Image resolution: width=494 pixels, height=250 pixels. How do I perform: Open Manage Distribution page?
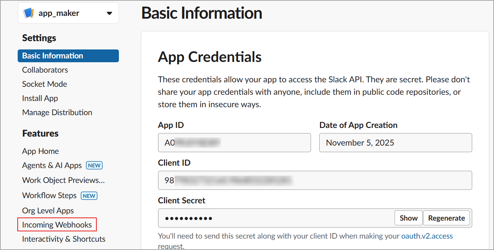coord(57,112)
